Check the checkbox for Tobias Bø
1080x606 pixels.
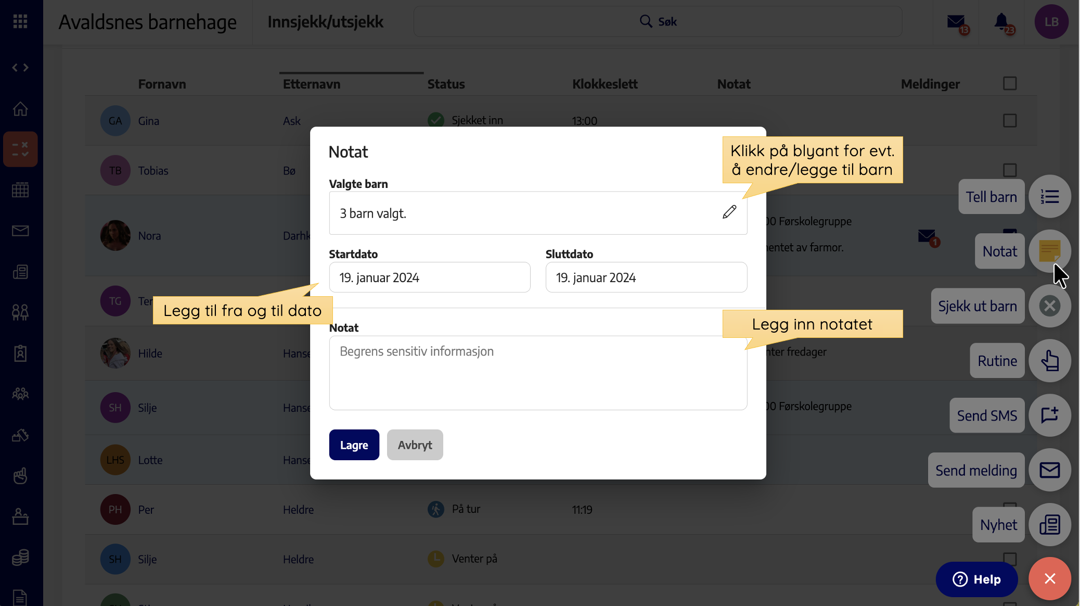click(1010, 170)
